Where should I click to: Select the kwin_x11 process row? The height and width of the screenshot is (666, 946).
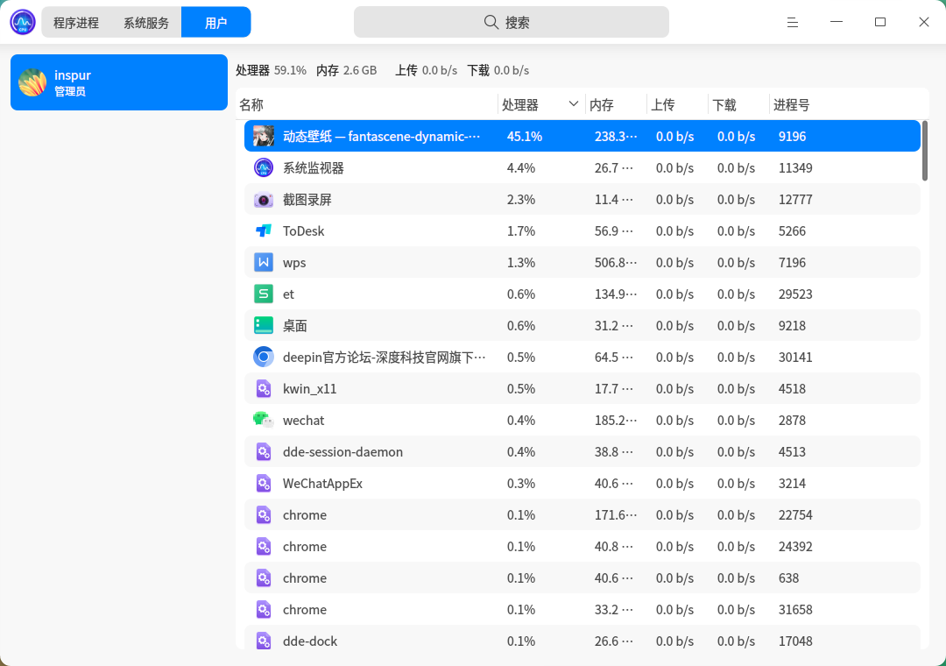582,388
